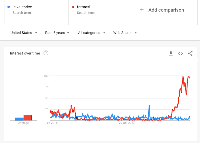Image resolution: width=200 pixels, height=143 pixels.
Task: Share the interest over time chart
Action: (190, 53)
